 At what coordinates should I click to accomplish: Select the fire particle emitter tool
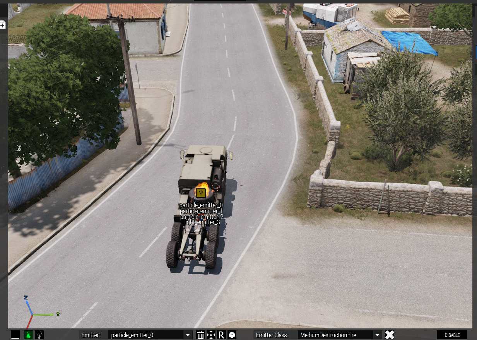point(28,335)
